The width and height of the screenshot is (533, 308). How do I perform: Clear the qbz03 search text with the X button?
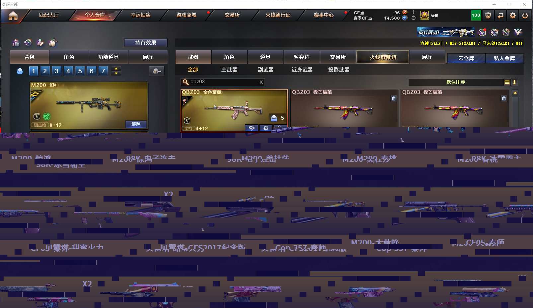pyautogui.click(x=261, y=82)
